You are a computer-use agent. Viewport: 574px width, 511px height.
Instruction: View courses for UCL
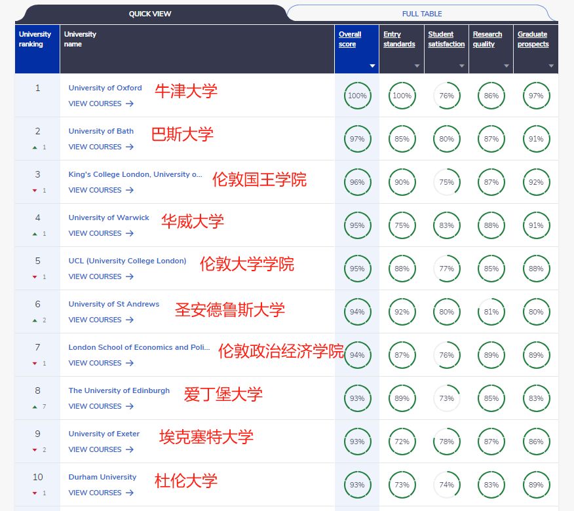101,276
